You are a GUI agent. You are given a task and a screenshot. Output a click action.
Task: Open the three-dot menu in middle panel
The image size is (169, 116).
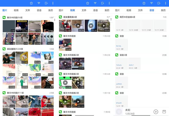click(109, 3)
